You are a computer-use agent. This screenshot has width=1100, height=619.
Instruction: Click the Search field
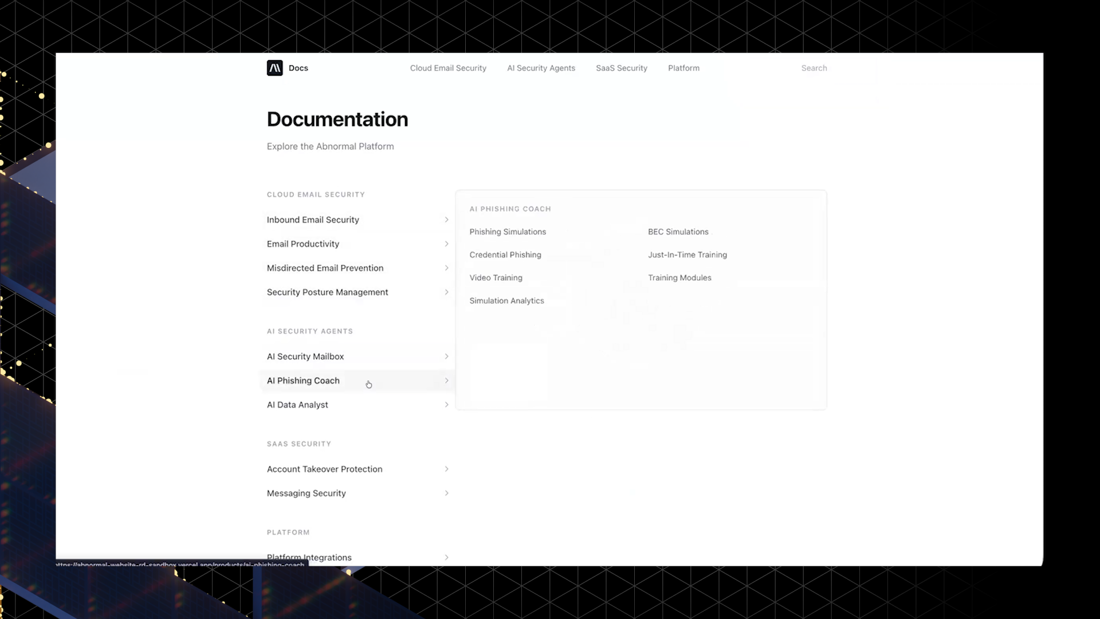[x=814, y=68]
